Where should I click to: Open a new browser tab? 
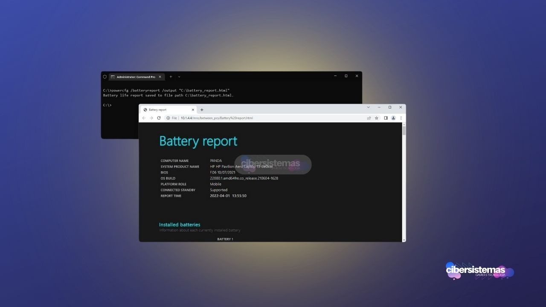pyautogui.click(x=202, y=110)
